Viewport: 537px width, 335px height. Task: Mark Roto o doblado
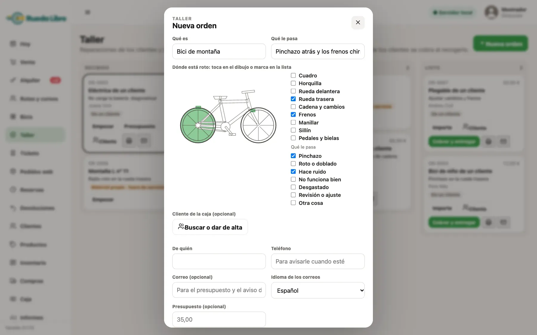293,163
